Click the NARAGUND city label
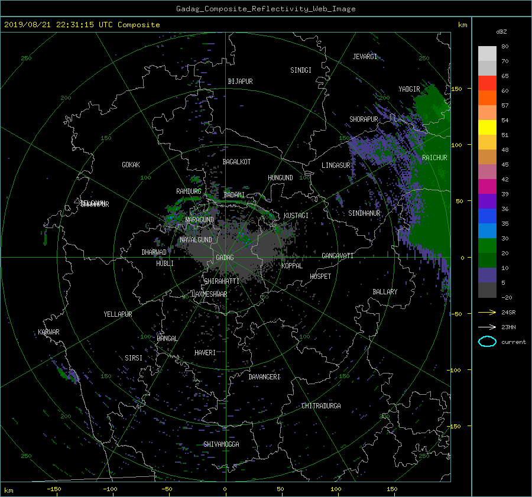Image resolution: width=532 pixels, height=497 pixels. coord(200,219)
